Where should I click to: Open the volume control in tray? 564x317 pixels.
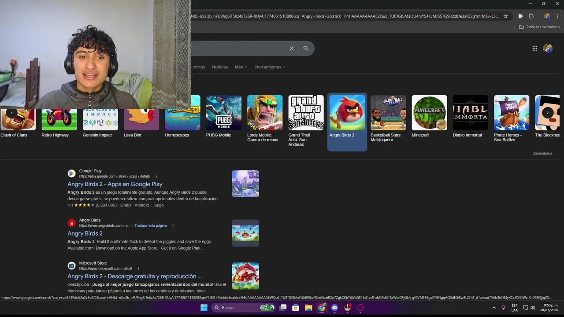[533, 308]
